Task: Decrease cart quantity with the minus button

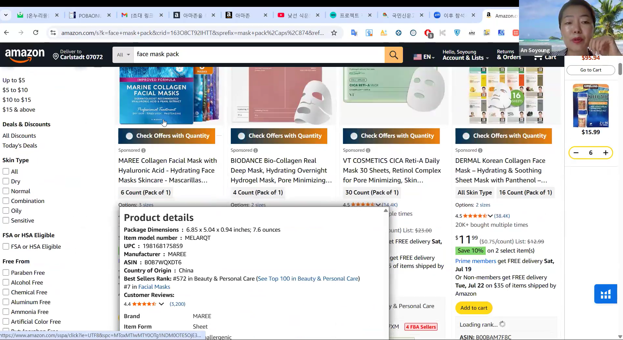Action: point(576,153)
